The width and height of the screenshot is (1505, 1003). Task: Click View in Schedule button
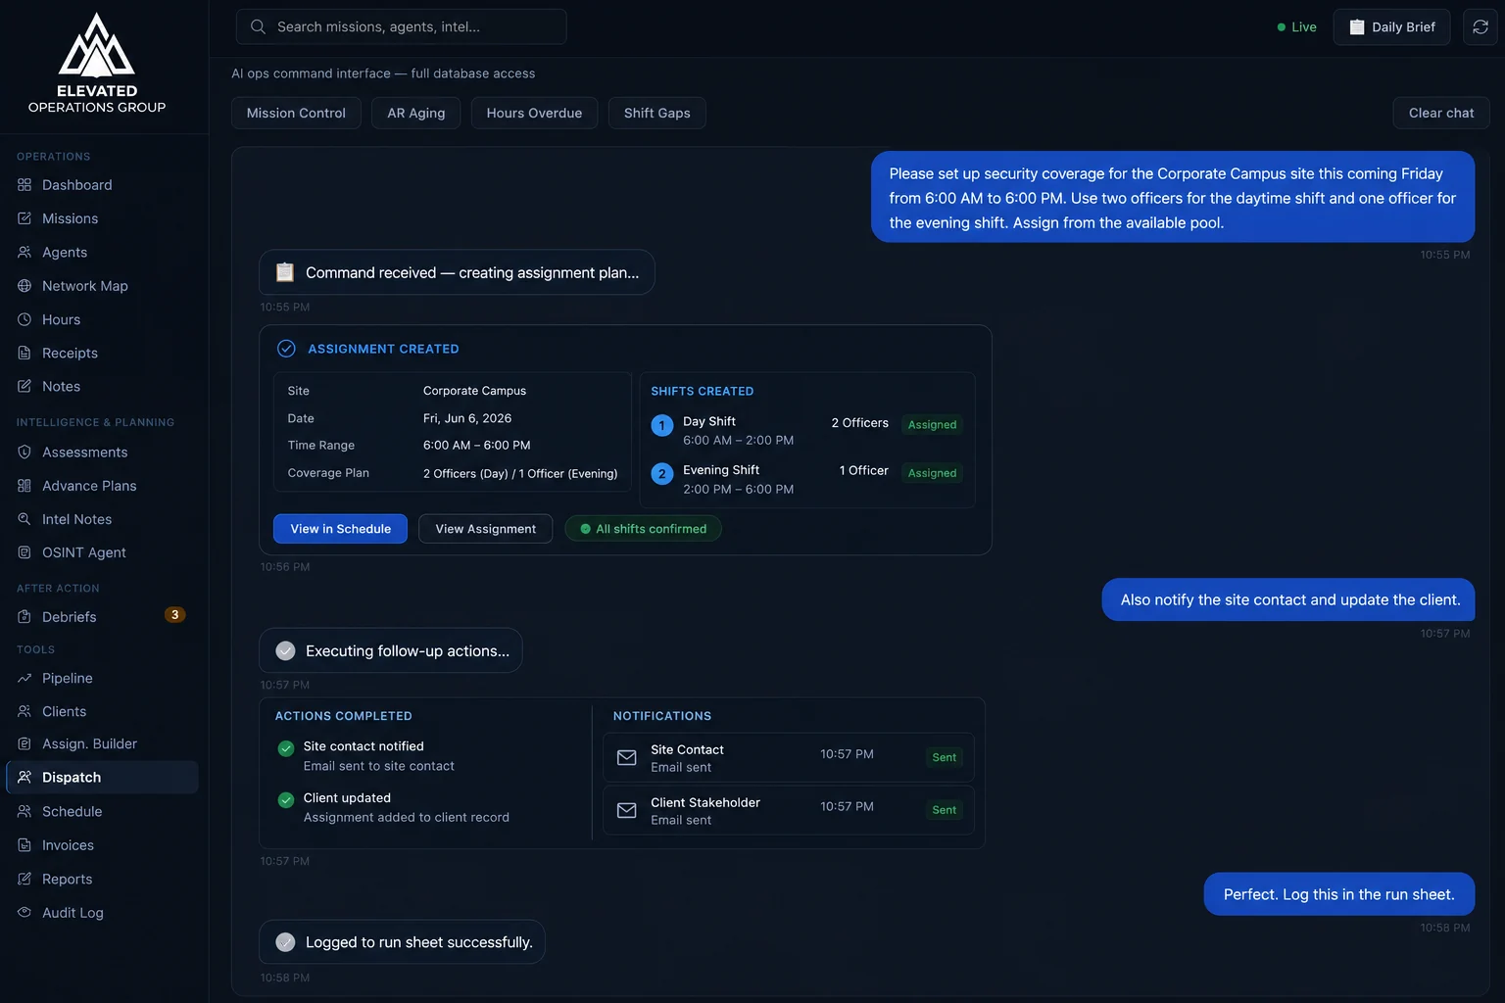pyautogui.click(x=341, y=529)
